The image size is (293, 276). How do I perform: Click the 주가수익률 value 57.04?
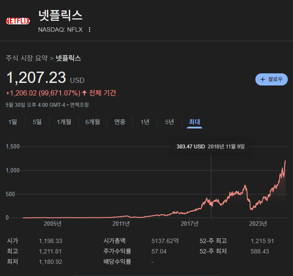point(159,251)
